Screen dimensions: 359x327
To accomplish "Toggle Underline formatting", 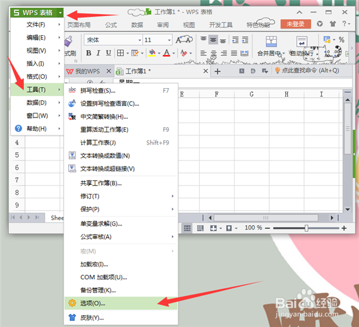I will (x=108, y=53).
